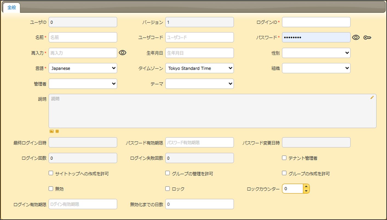This screenshot has height=220, width=387.
Task: Enable the テナント管理者 checkbox
Action: pos(284,158)
